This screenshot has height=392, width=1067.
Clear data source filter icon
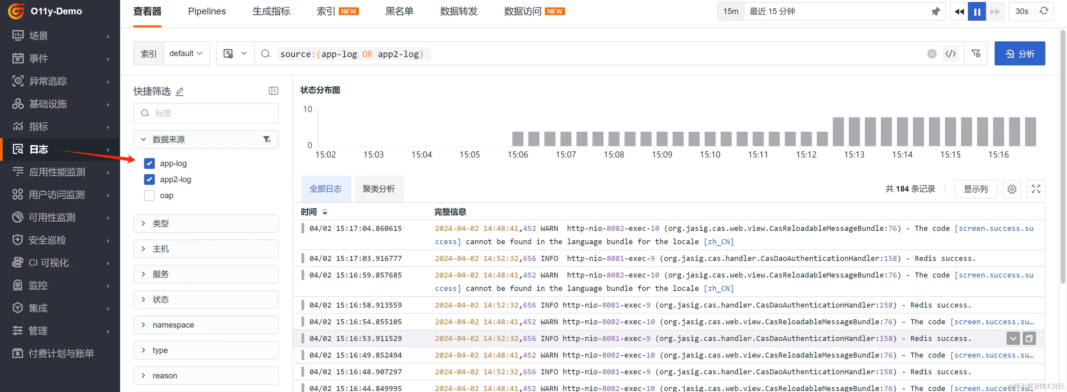pyautogui.click(x=267, y=140)
